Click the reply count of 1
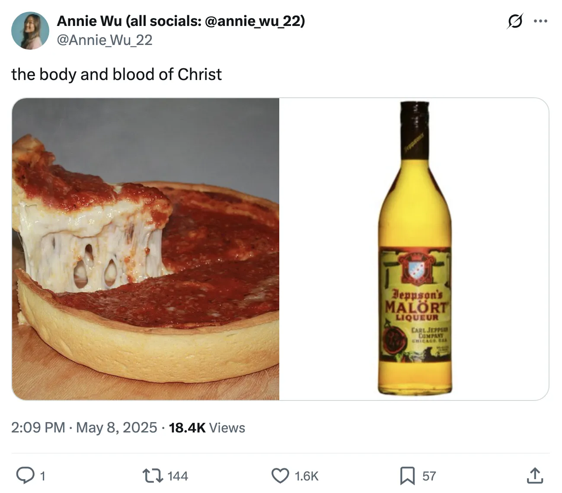The height and width of the screenshot is (493, 562). click(42, 476)
